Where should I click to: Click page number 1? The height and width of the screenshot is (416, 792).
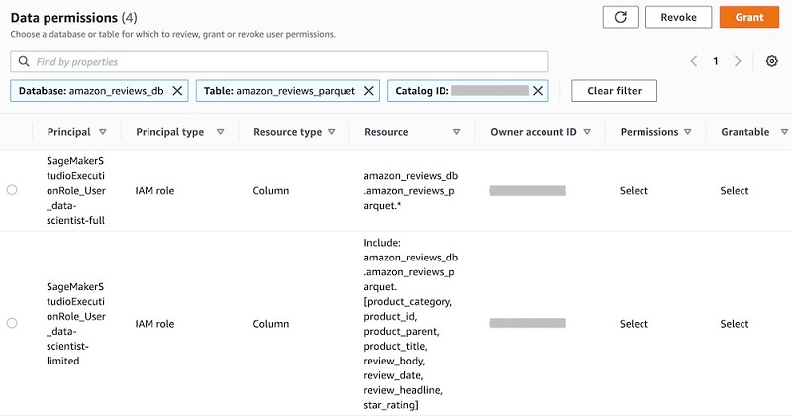[715, 61]
